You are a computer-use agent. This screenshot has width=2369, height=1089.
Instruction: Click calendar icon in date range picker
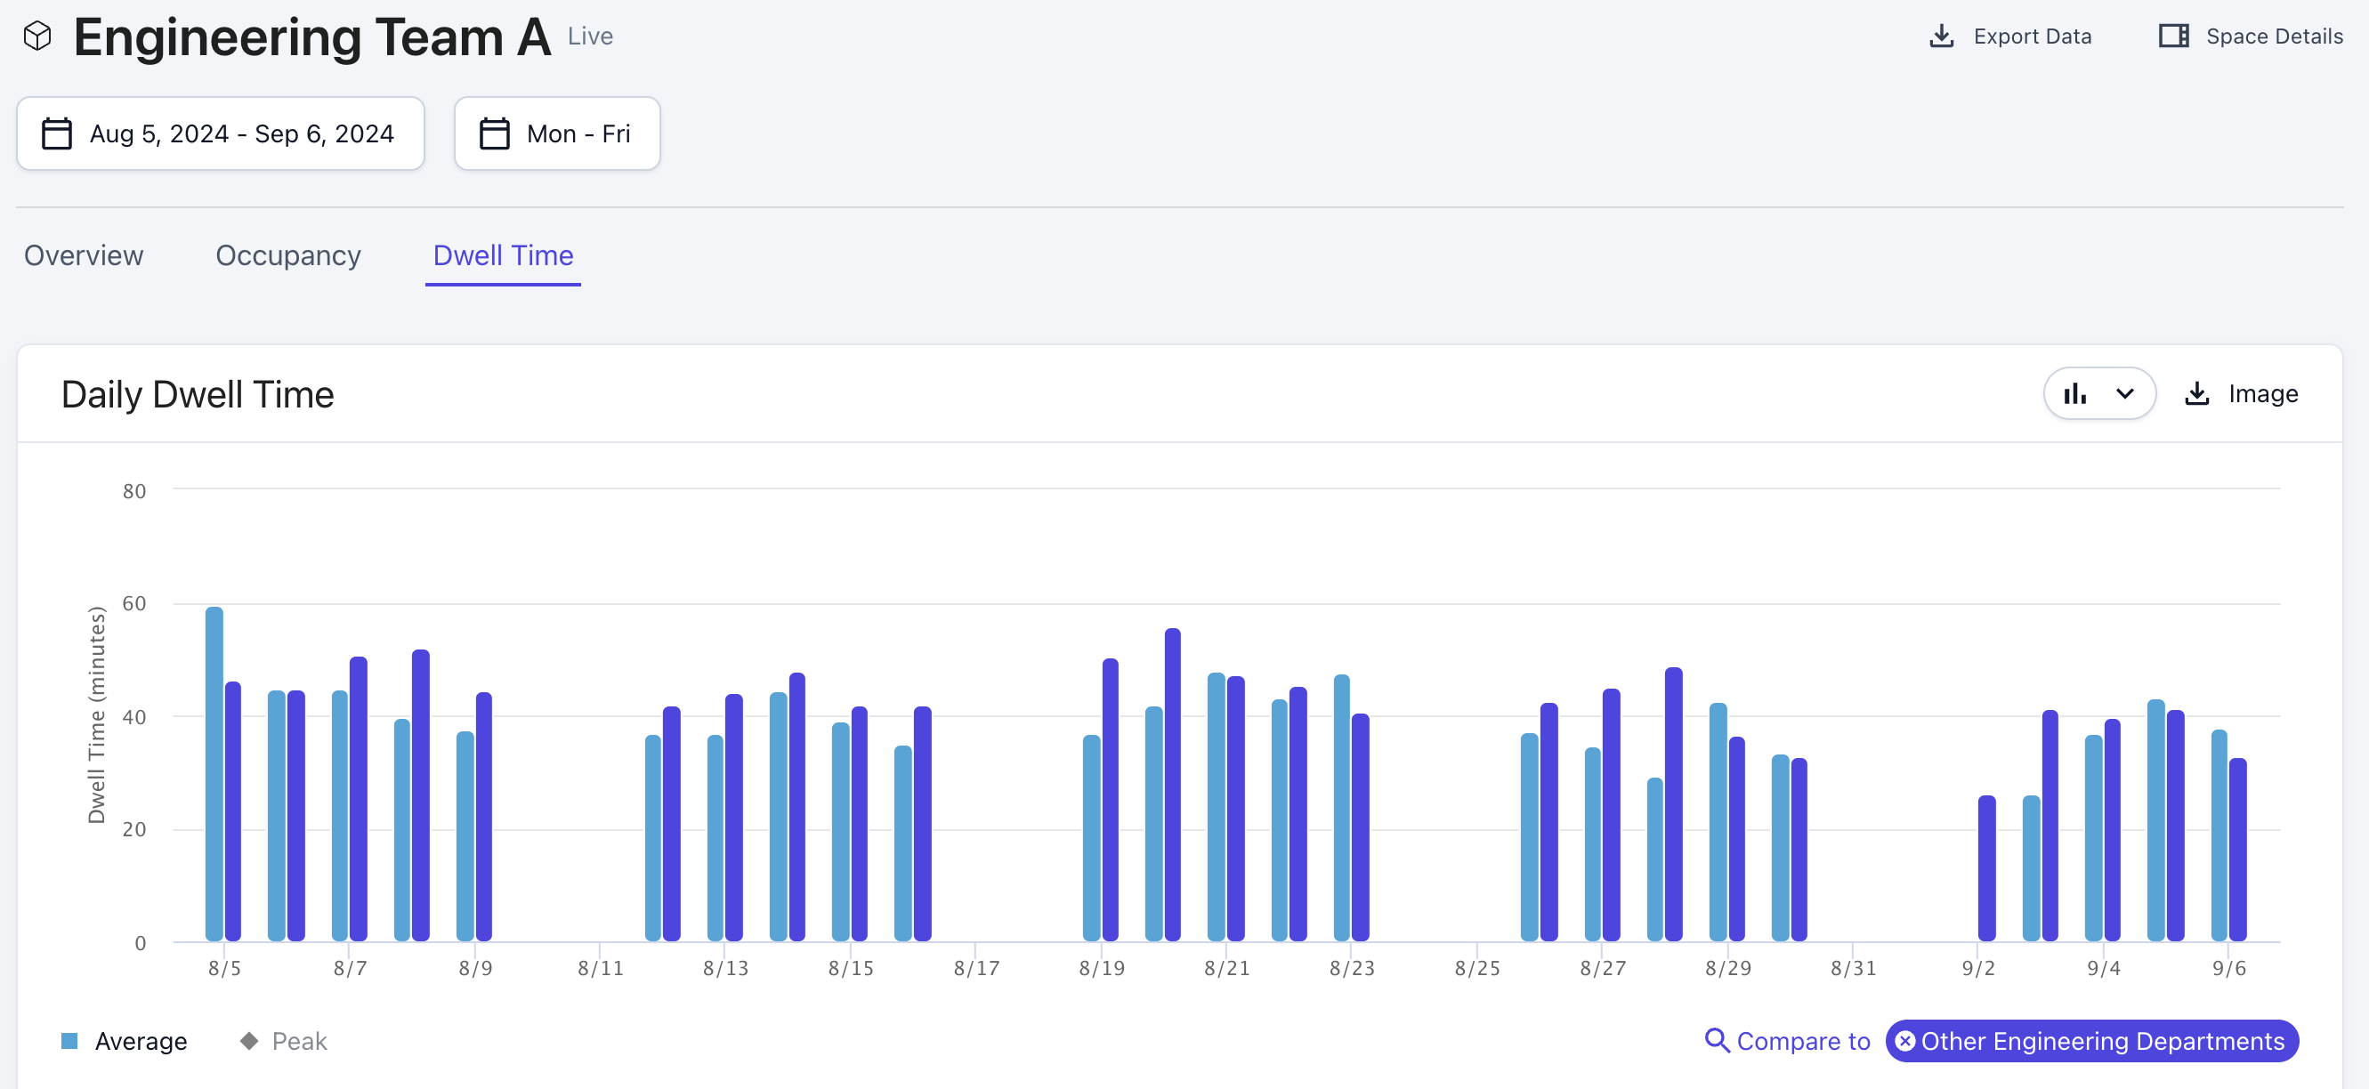point(57,134)
